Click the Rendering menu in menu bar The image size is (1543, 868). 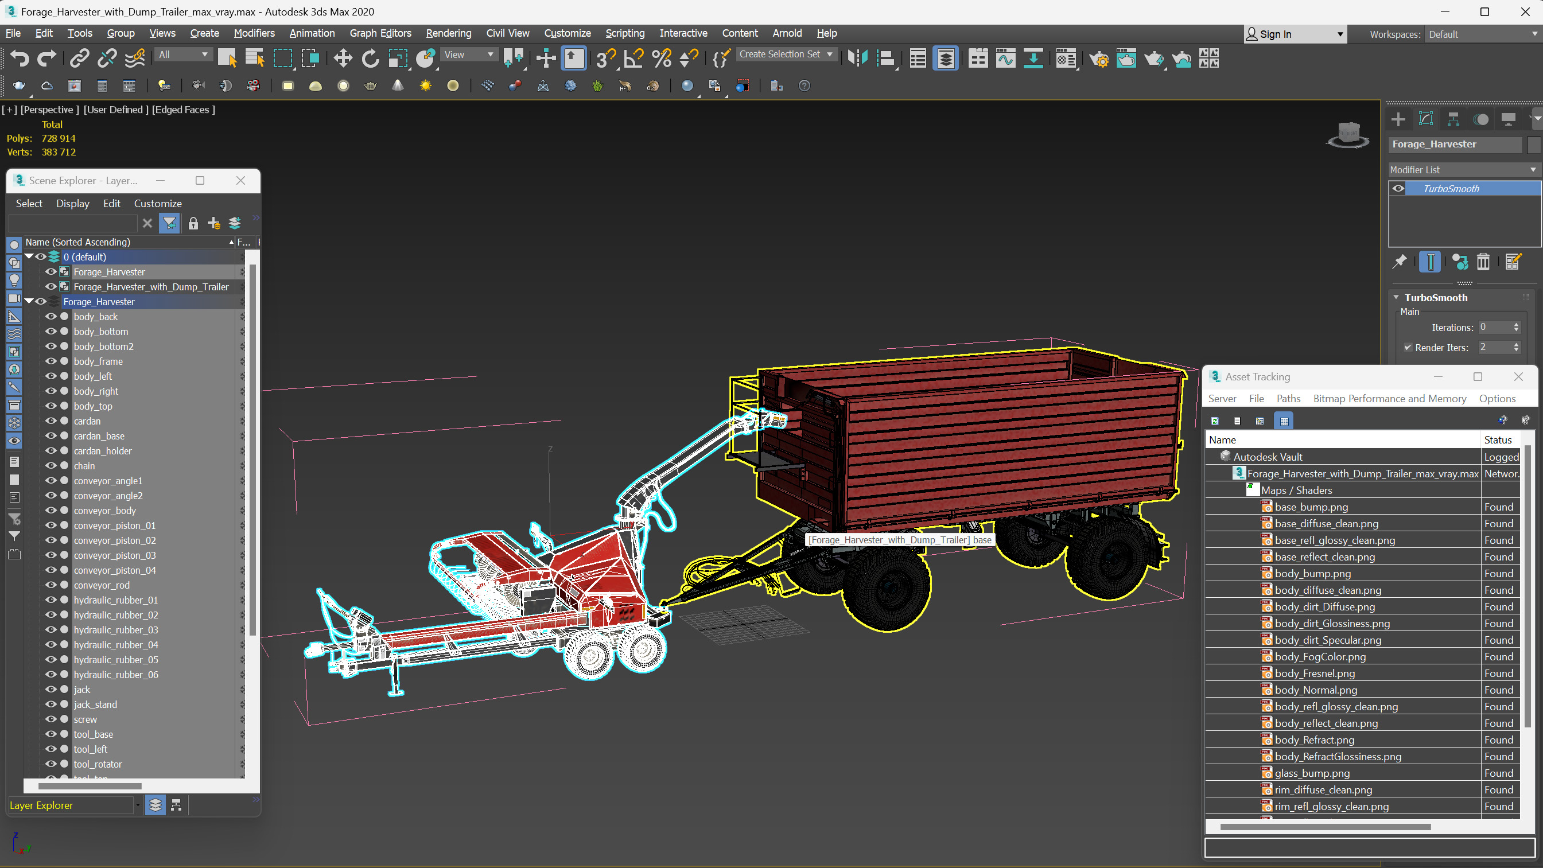click(448, 33)
